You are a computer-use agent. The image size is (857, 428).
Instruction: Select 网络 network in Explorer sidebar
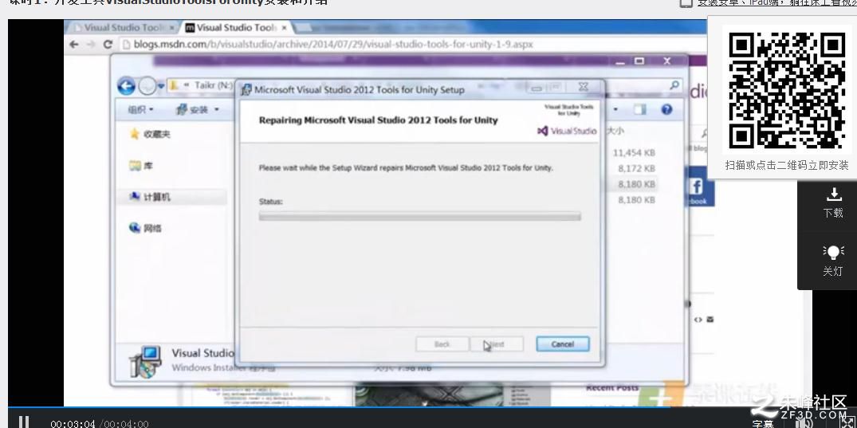pyautogui.click(x=146, y=228)
